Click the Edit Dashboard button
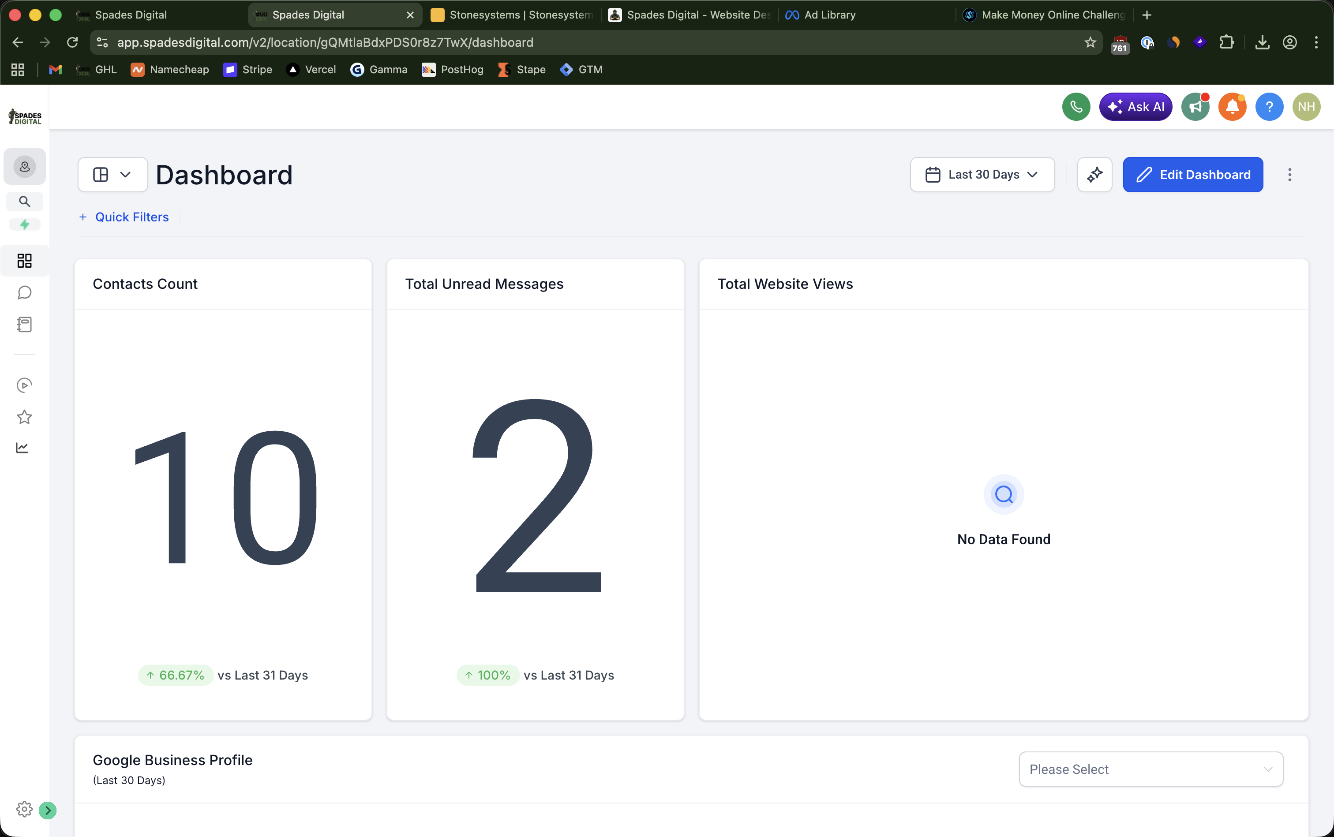 [1193, 175]
